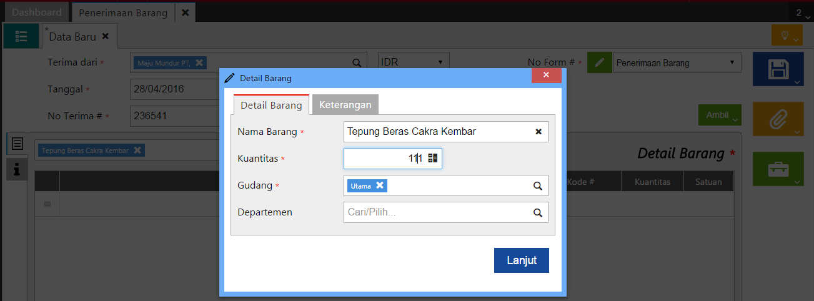This screenshot has width=814, height=301.
Task: Switch to the Keterangan tab
Action: 345,105
